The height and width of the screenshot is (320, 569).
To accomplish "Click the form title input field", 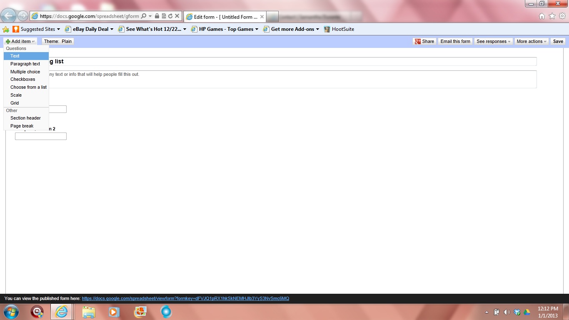I will point(292,62).
